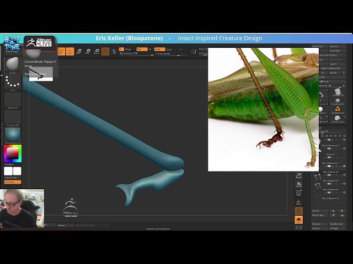Toggle eye visibility for Skin_ZSphere1_1 subtool
This screenshot has height=264, width=353.
click(x=344, y=166)
